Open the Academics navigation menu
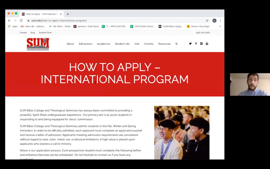270x169 pixels. click(104, 44)
